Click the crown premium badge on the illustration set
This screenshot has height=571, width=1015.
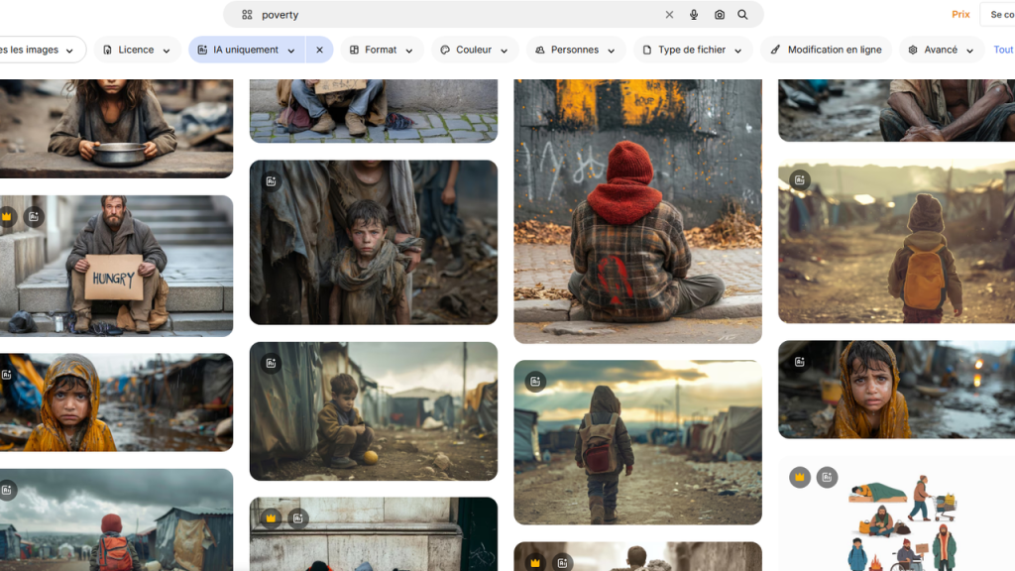800,477
